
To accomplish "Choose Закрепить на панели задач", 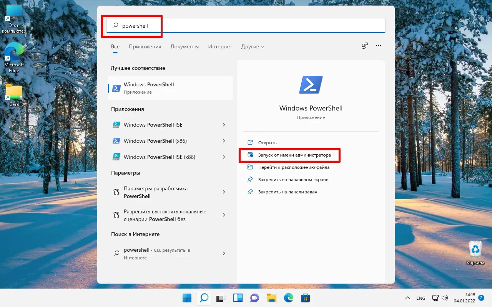I will pos(282,192).
